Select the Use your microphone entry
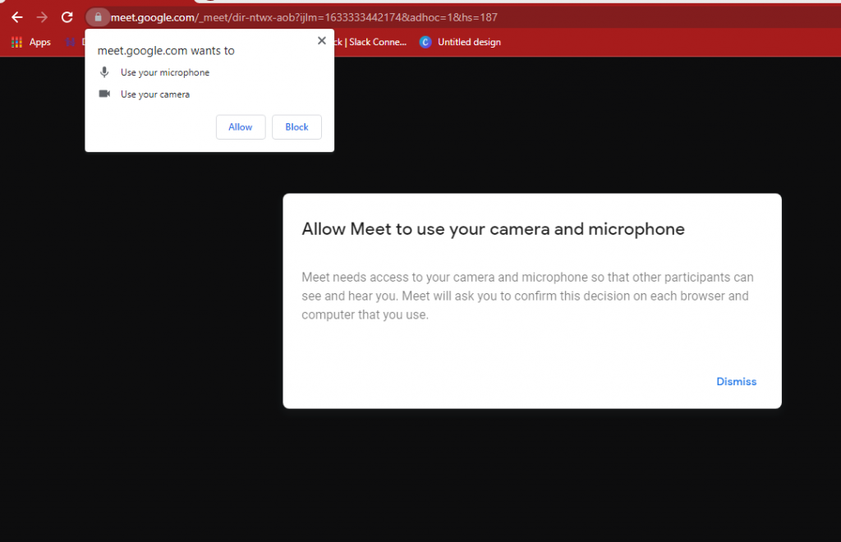Screen dimensions: 841x542 pyautogui.click(x=164, y=72)
